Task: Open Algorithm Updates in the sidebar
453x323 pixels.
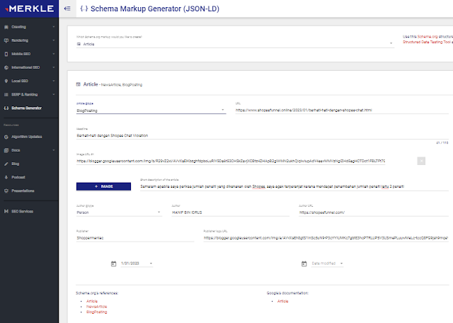Action: tap(27, 137)
